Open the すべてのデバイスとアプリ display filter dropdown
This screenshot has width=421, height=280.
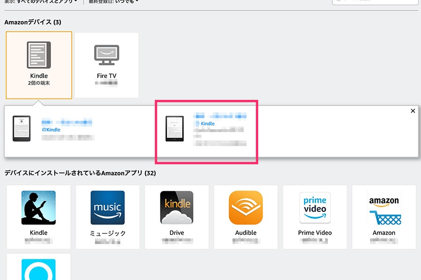pos(47,1)
